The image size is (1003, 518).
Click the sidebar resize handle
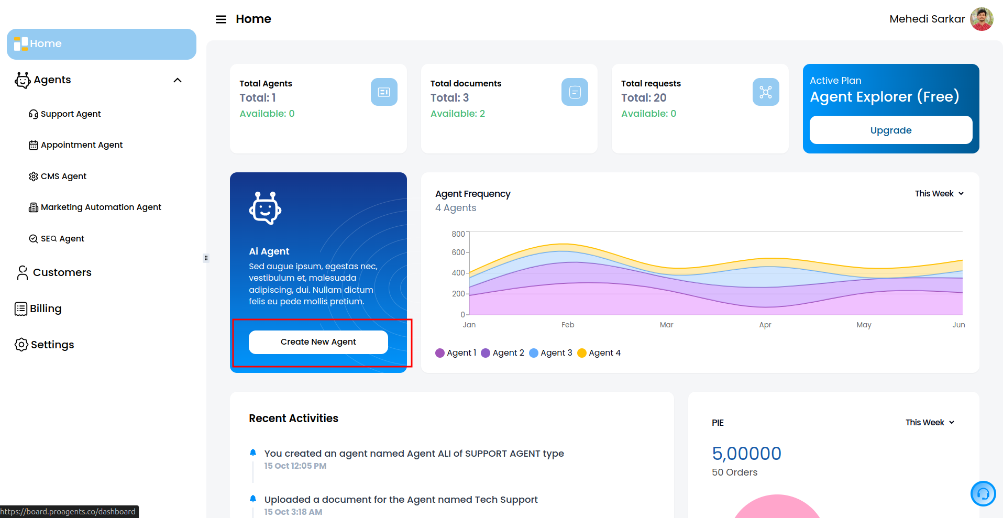coord(206,258)
